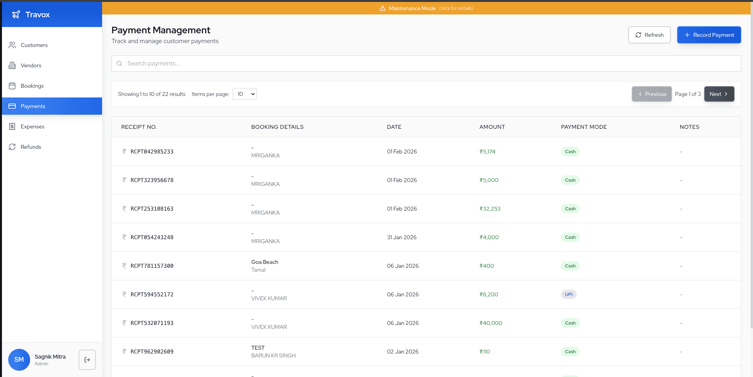Click Cash badge in RCPT042985233 row
This screenshot has width=753, height=377.
pos(570,152)
